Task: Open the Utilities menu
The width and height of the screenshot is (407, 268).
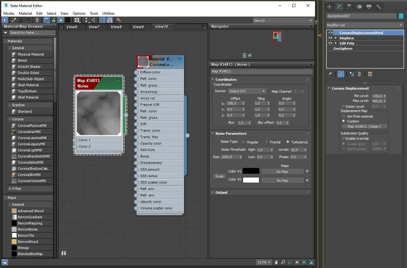Action: [108, 14]
